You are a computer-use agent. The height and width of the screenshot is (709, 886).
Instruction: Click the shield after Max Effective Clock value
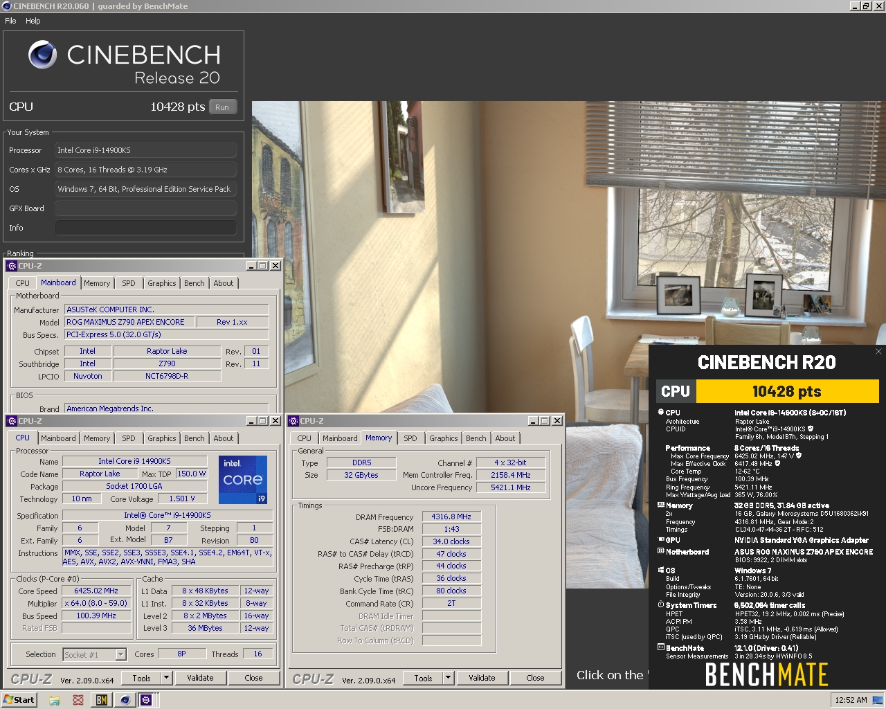777,463
